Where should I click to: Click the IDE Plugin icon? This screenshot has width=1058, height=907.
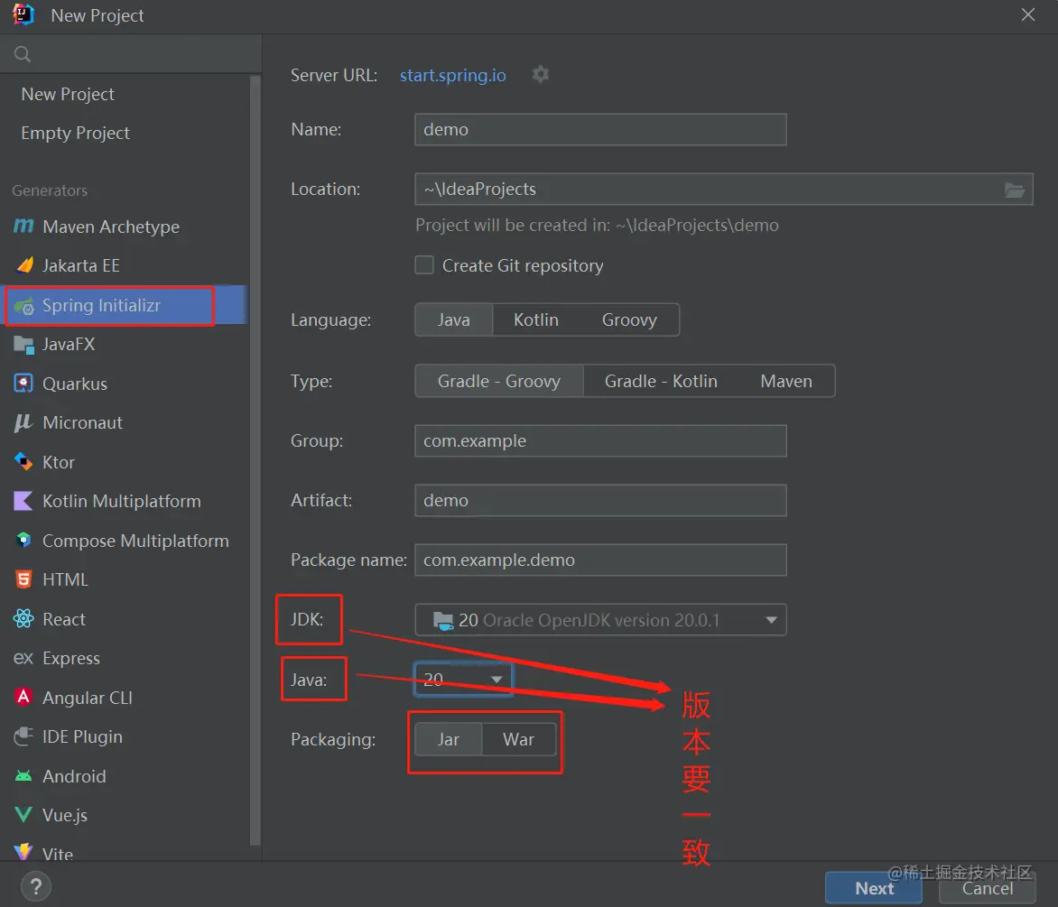pos(23,736)
